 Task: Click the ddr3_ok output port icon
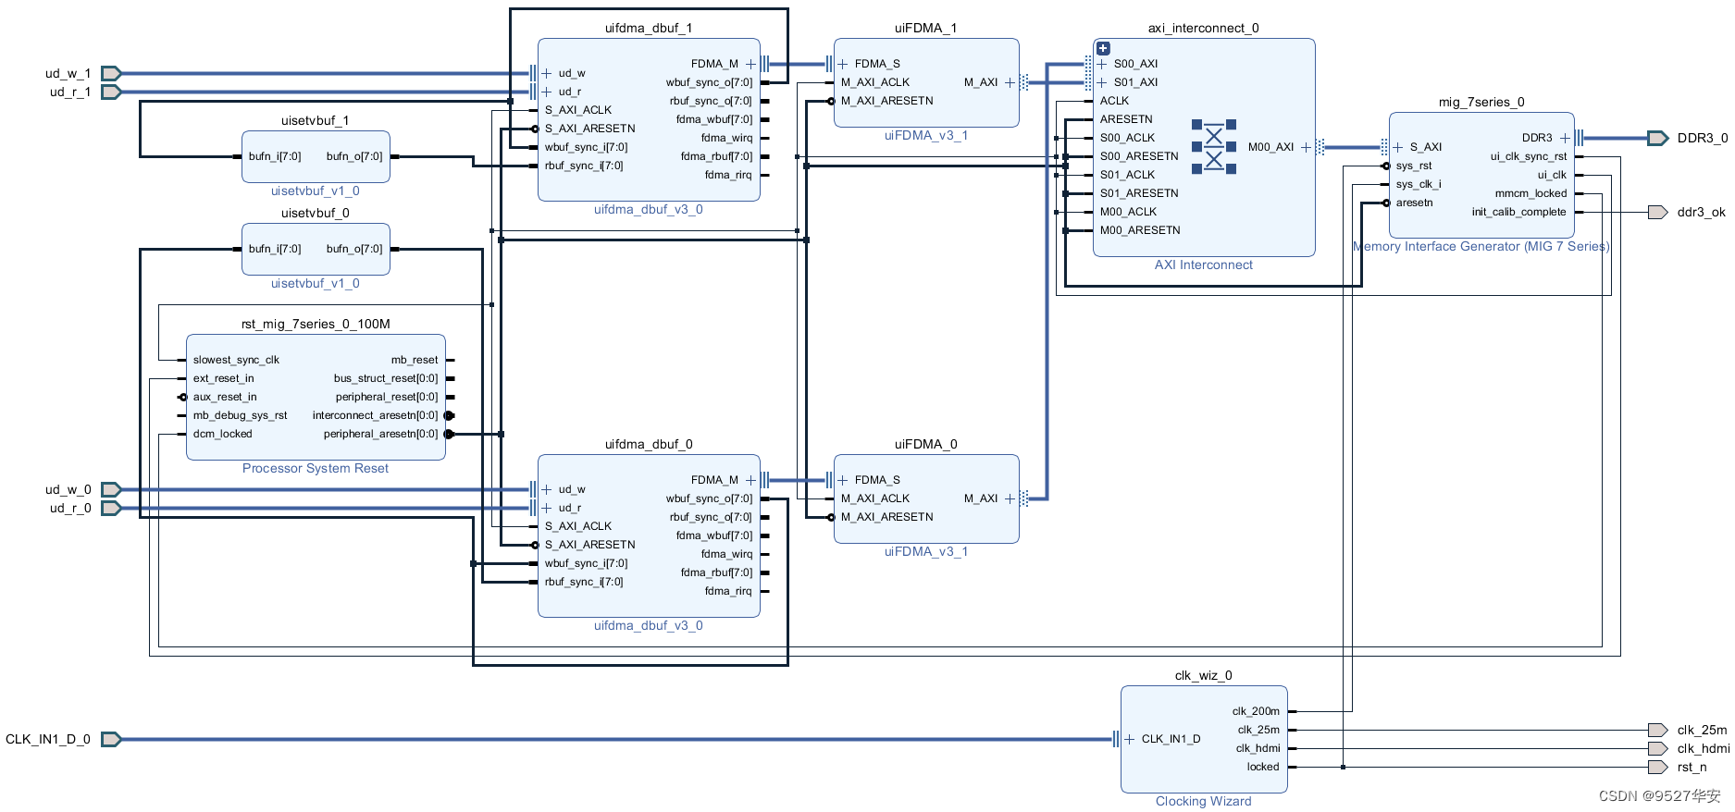tap(1657, 212)
